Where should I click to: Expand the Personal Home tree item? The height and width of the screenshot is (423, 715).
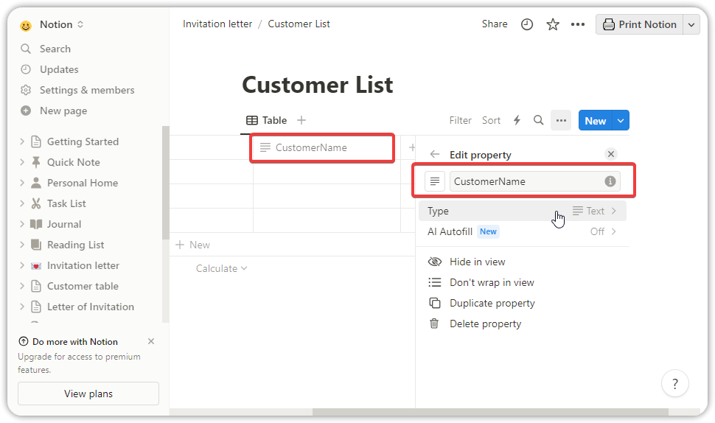(22, 183)
